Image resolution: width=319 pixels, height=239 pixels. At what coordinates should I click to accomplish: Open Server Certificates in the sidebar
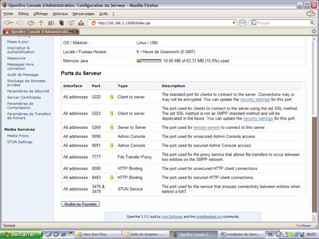tap(24, 97)
